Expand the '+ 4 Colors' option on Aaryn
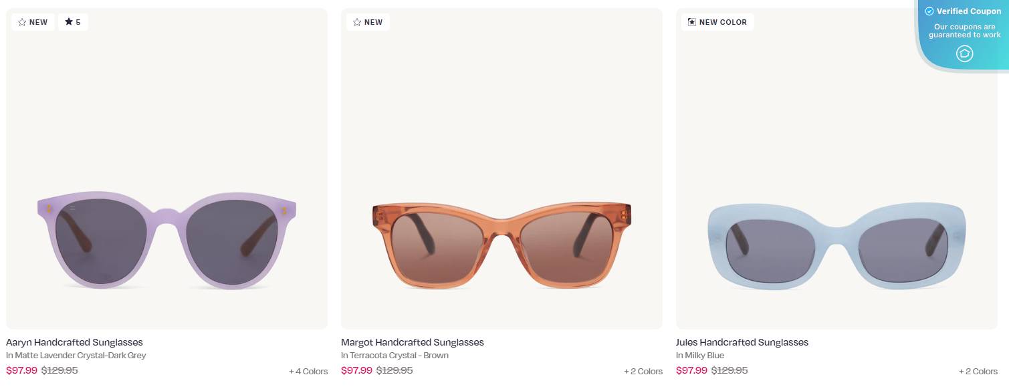The image size is (1009, 389). point(308,371)
